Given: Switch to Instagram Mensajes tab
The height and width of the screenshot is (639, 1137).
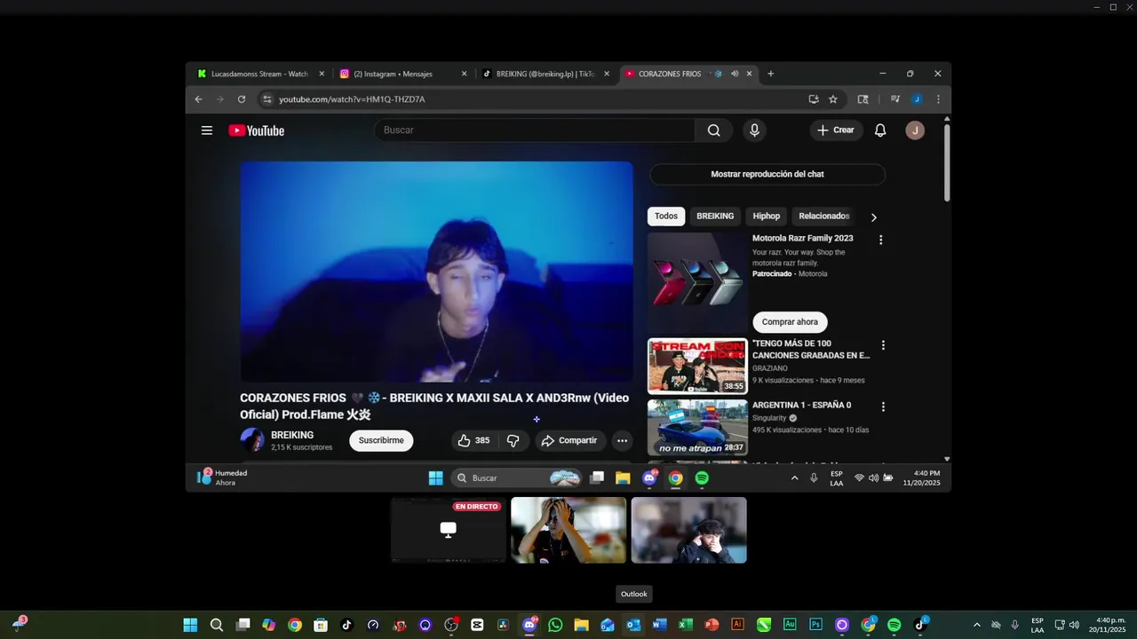Looking at the screenshot, I should click(402, 74).
